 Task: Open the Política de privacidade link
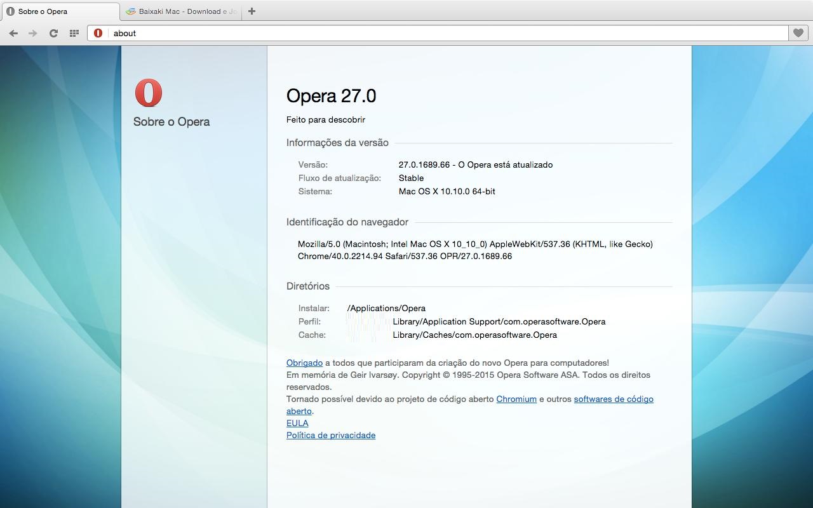(331, 435)
